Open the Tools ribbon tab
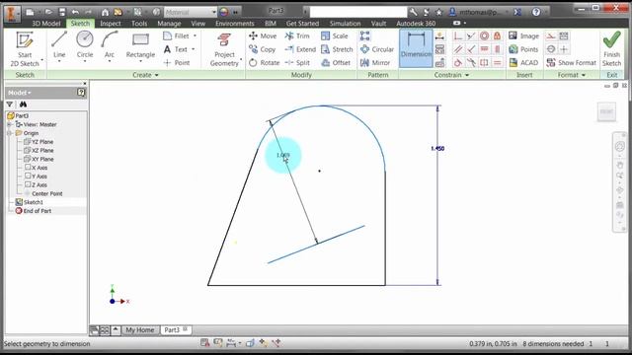 tap(139, 24)
